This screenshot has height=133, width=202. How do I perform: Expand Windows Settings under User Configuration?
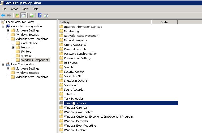coord(8,73)
